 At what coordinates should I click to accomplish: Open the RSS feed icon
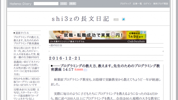[x=116, y=20]
